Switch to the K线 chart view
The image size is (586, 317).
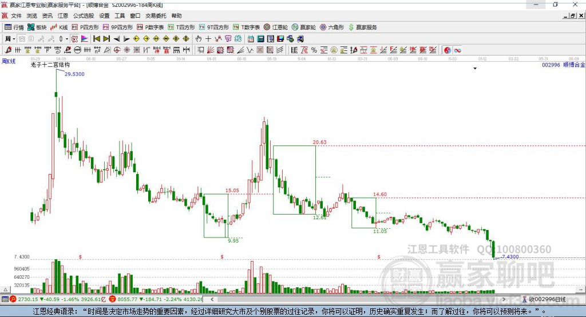point(59,27)
